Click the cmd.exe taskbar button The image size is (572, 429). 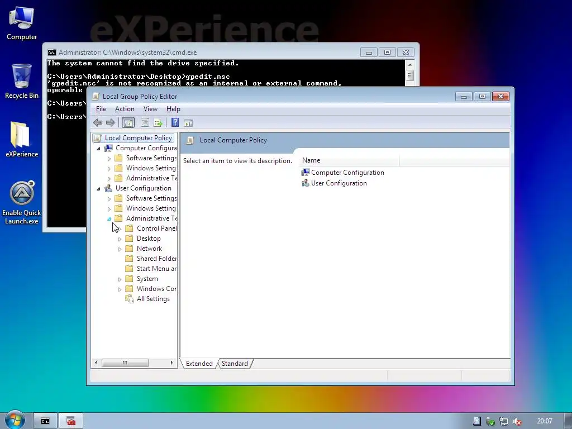[x=45, y=421]
